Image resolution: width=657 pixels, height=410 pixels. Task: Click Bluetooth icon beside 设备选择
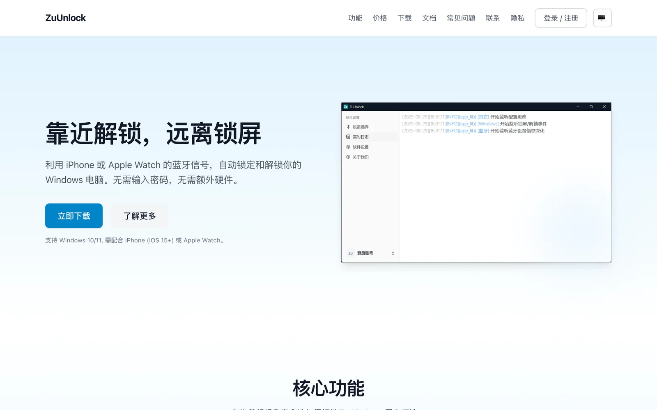(348, 127)
